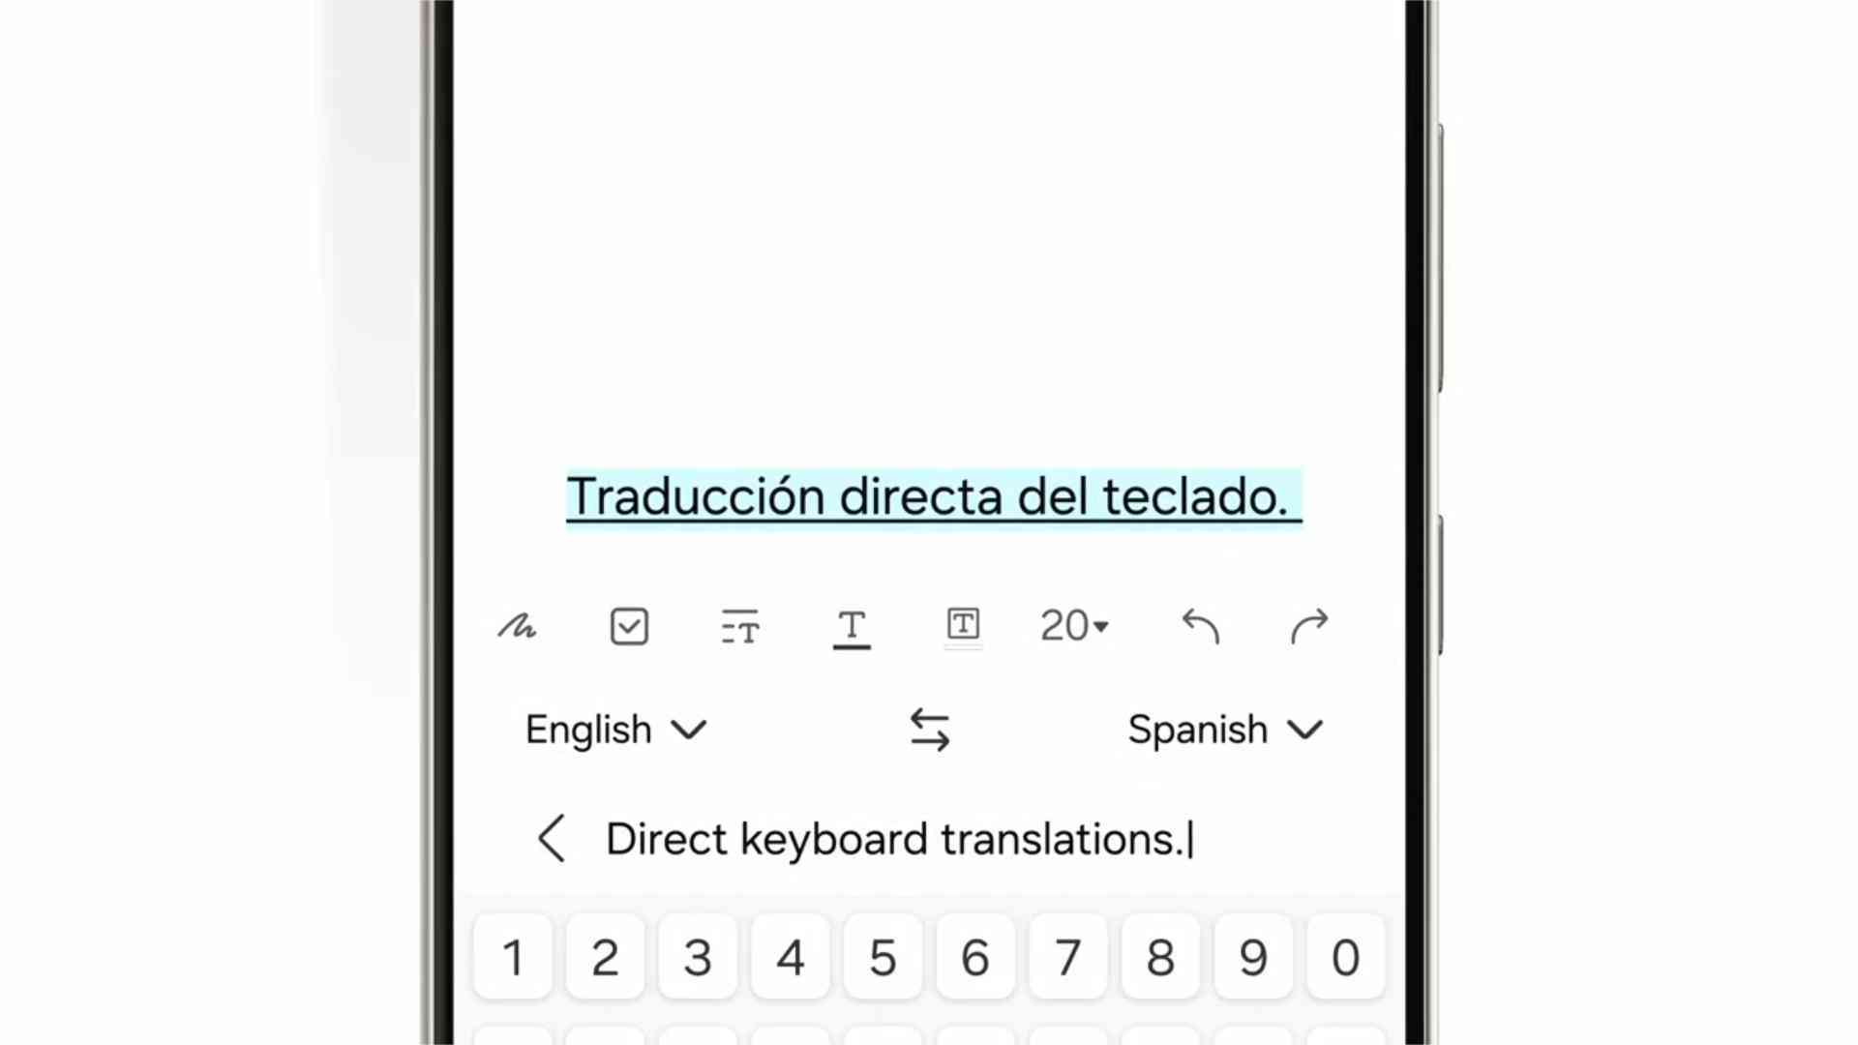Click highlighted Spanish translated text

coord(930,496)
